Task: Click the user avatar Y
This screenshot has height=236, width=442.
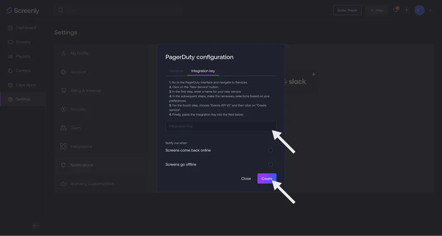Action: [x=419, y=10]
